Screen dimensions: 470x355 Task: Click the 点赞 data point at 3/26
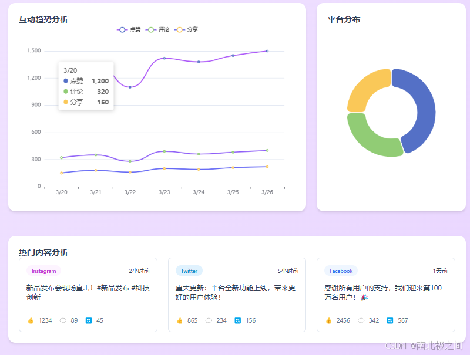(x=267, y=51)
